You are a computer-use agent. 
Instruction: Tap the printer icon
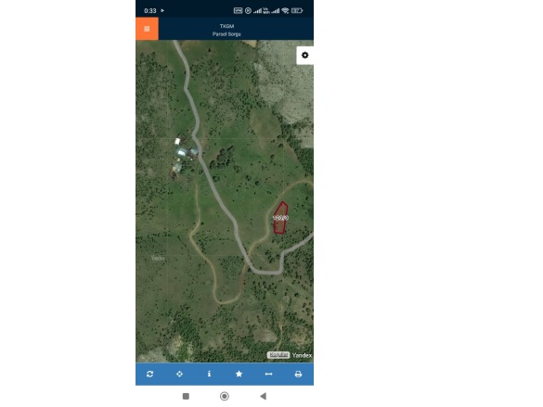tap(298, 374)
